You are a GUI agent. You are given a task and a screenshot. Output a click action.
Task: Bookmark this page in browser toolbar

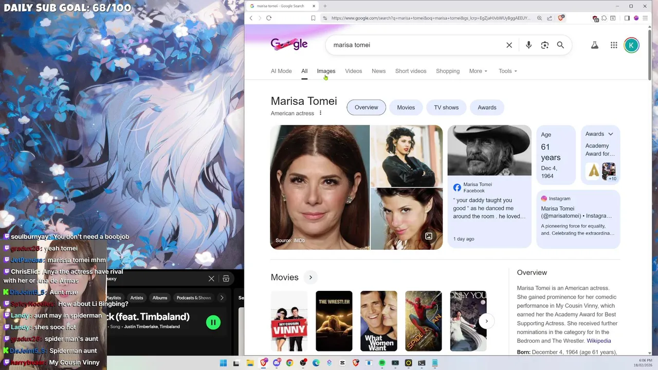[313, 18]
